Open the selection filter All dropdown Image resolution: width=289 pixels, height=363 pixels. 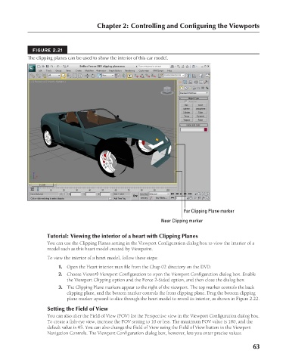coord(54,76)
